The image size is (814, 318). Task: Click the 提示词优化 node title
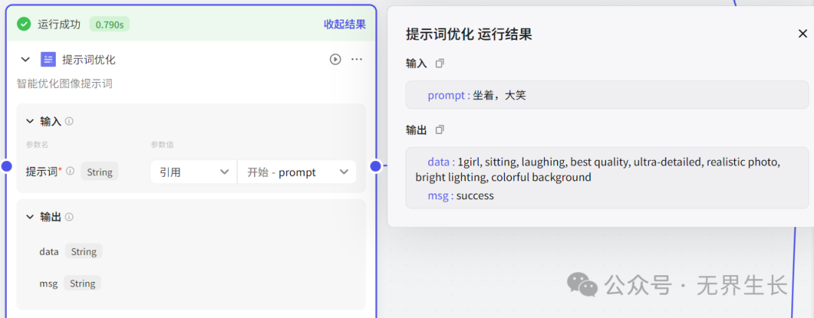pyautogui.click(x=89, y=59)
